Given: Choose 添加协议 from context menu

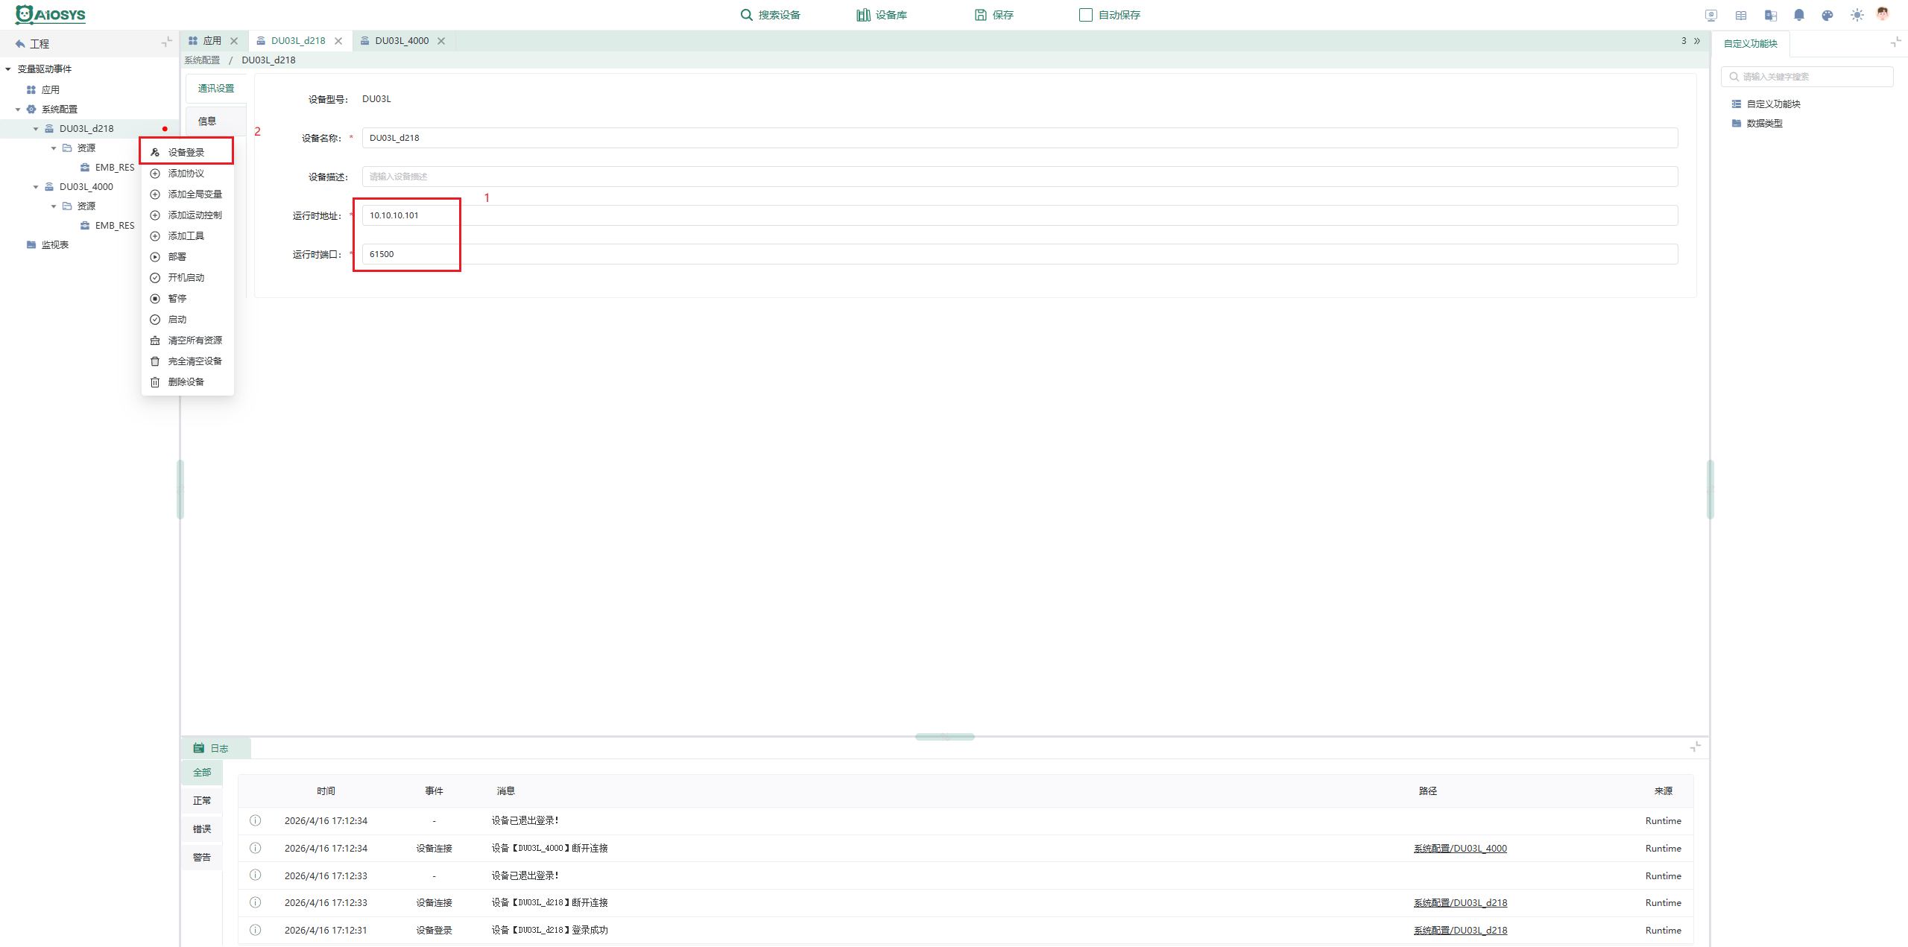Looking at the screenshot, I should click(x=187, y=174).
